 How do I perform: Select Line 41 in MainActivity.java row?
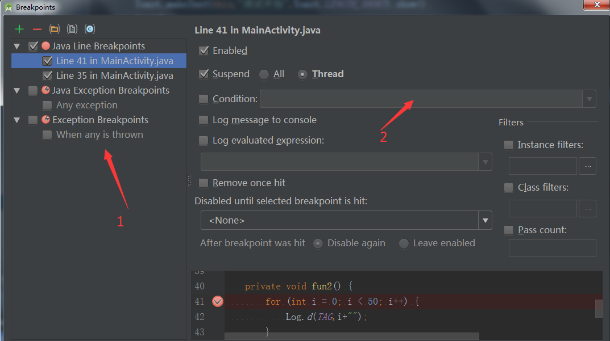click(99, 61)
